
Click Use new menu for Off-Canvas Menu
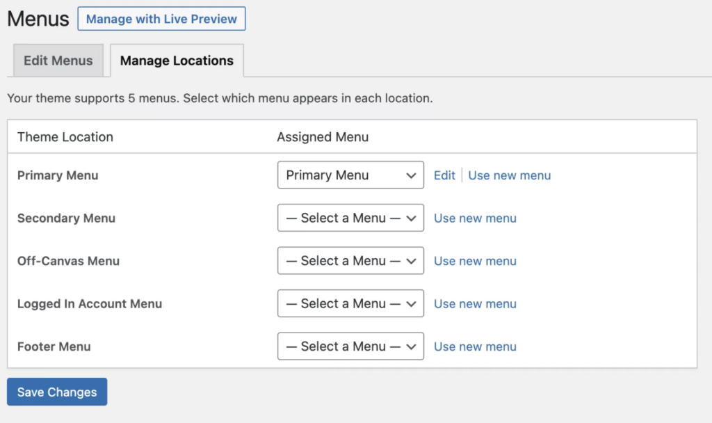coord(475,261)
